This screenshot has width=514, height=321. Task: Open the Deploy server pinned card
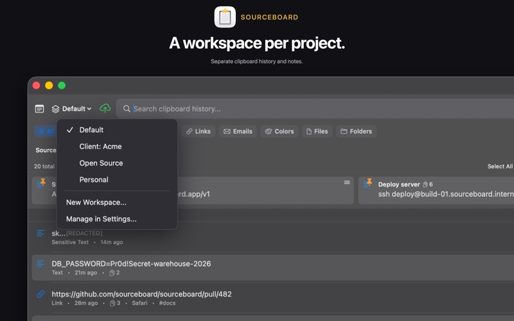(436, 190)
